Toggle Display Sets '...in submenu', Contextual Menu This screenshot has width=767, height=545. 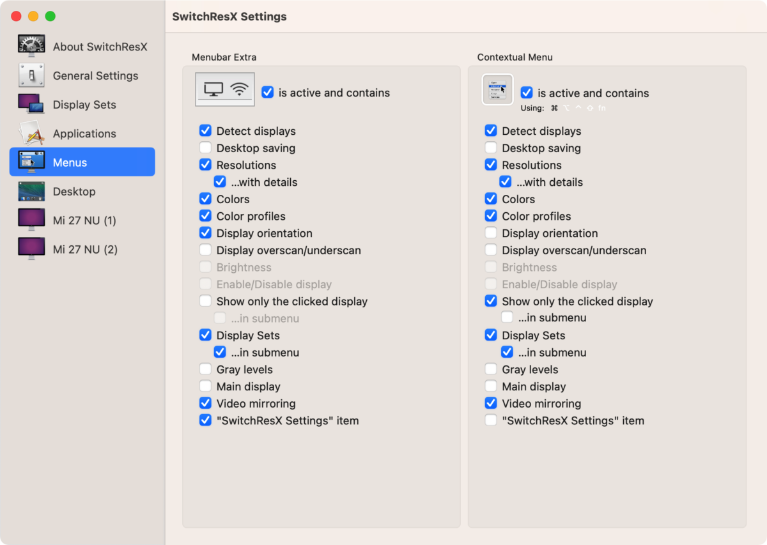[507, 352]
